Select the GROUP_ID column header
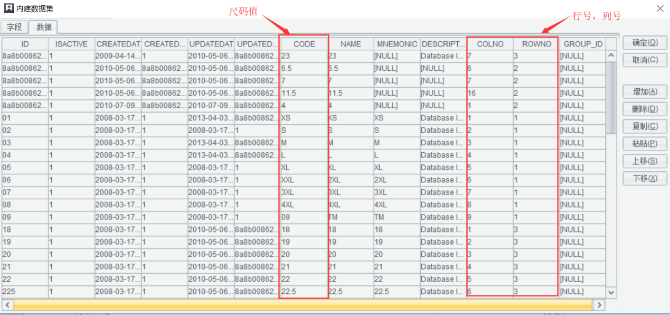Image resolution: width=670 pixels, height=315 pixels. pyautogui.click(x=583, y=44)
